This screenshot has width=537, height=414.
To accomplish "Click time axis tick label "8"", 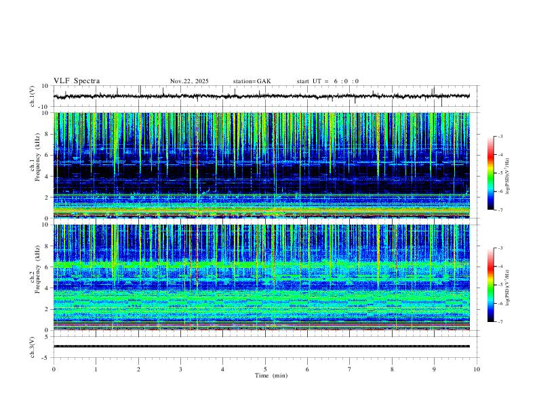I will click(x=392, y=369).
